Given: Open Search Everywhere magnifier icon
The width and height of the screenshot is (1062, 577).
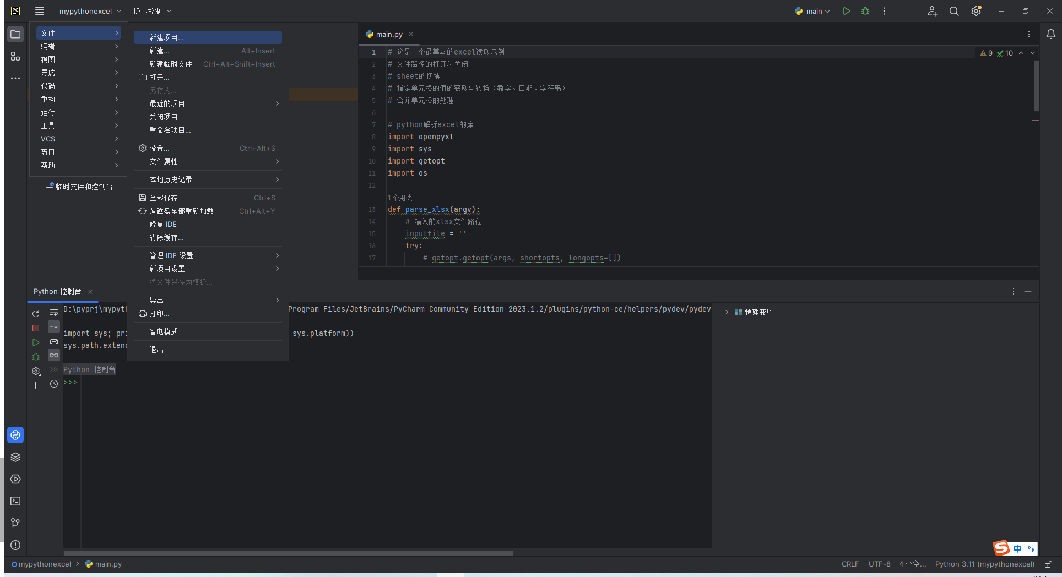Looking at the screenshot, I should click(x=954, y=11).
